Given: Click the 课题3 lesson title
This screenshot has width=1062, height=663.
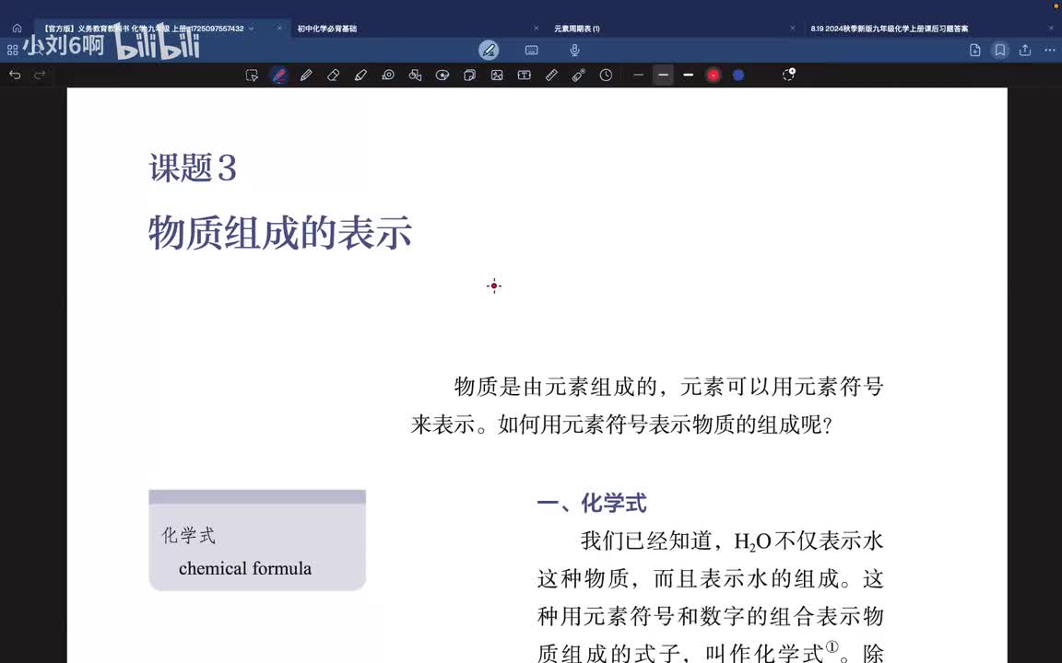Looking at the screenshot, I should coord(193,168).
